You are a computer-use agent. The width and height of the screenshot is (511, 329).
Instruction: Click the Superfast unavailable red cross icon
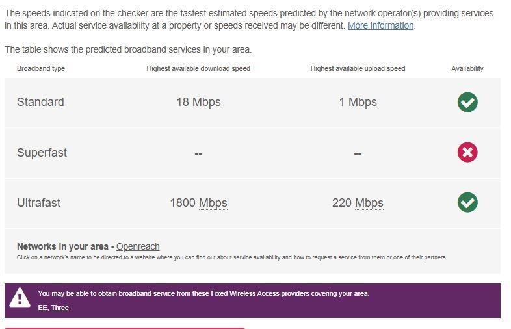(x=467, y=152)
